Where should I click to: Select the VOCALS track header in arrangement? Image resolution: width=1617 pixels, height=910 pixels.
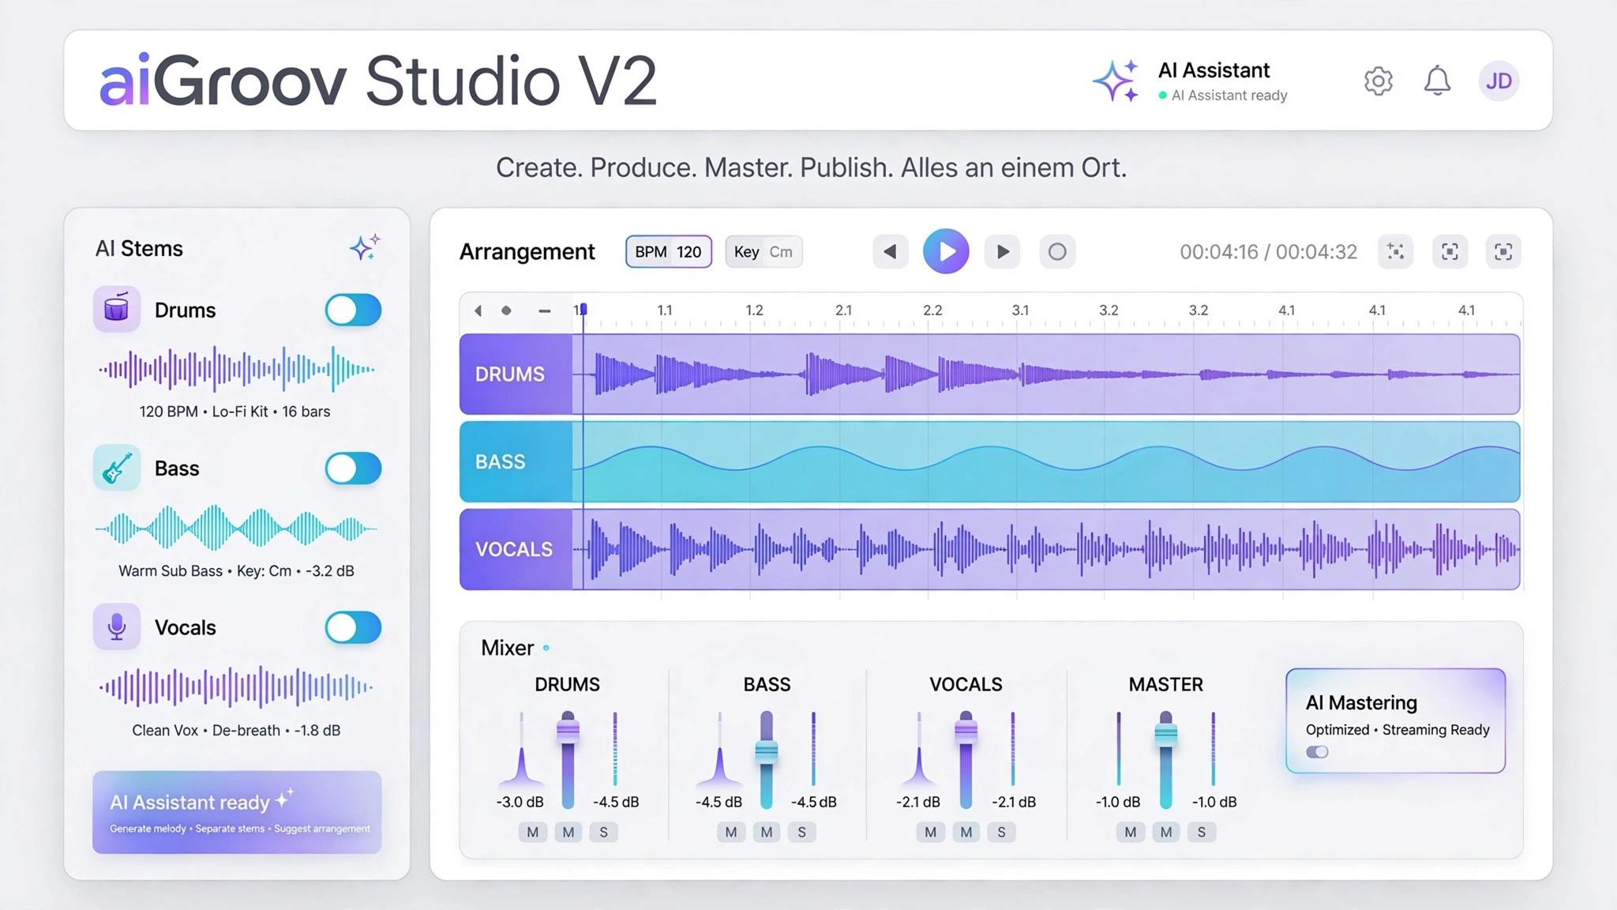tap(516, 549)
